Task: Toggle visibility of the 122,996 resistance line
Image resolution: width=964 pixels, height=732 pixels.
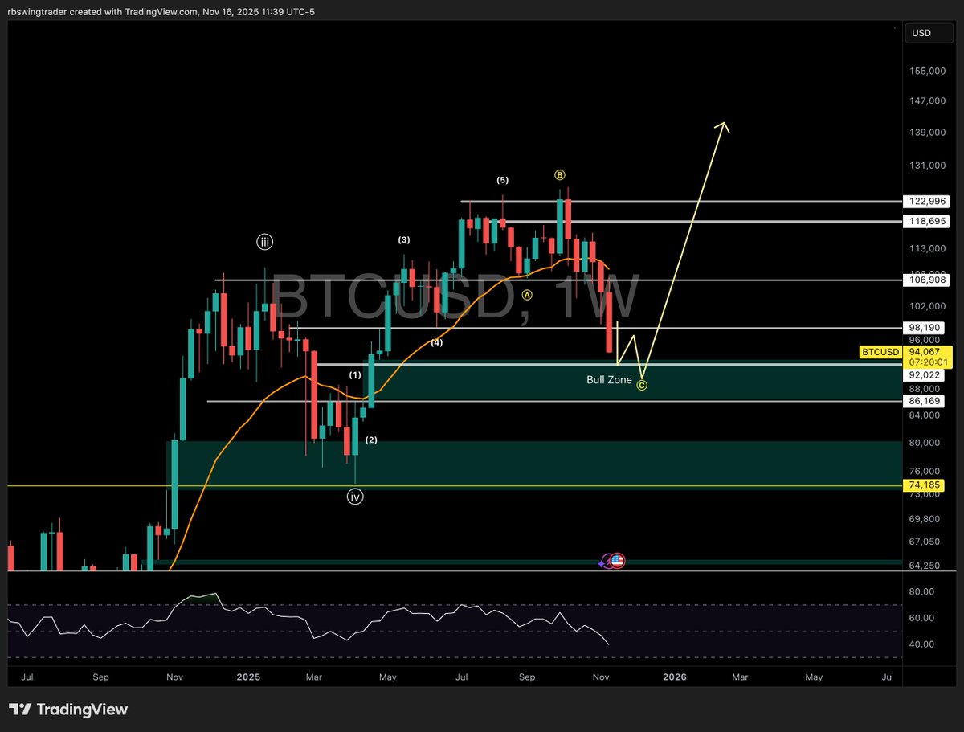Action: click(925, 202)
